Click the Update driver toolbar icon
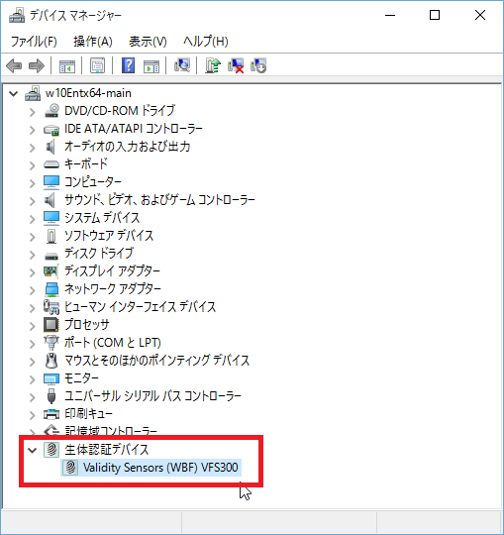Screen dimensions: 504x535 coord(213,65)
